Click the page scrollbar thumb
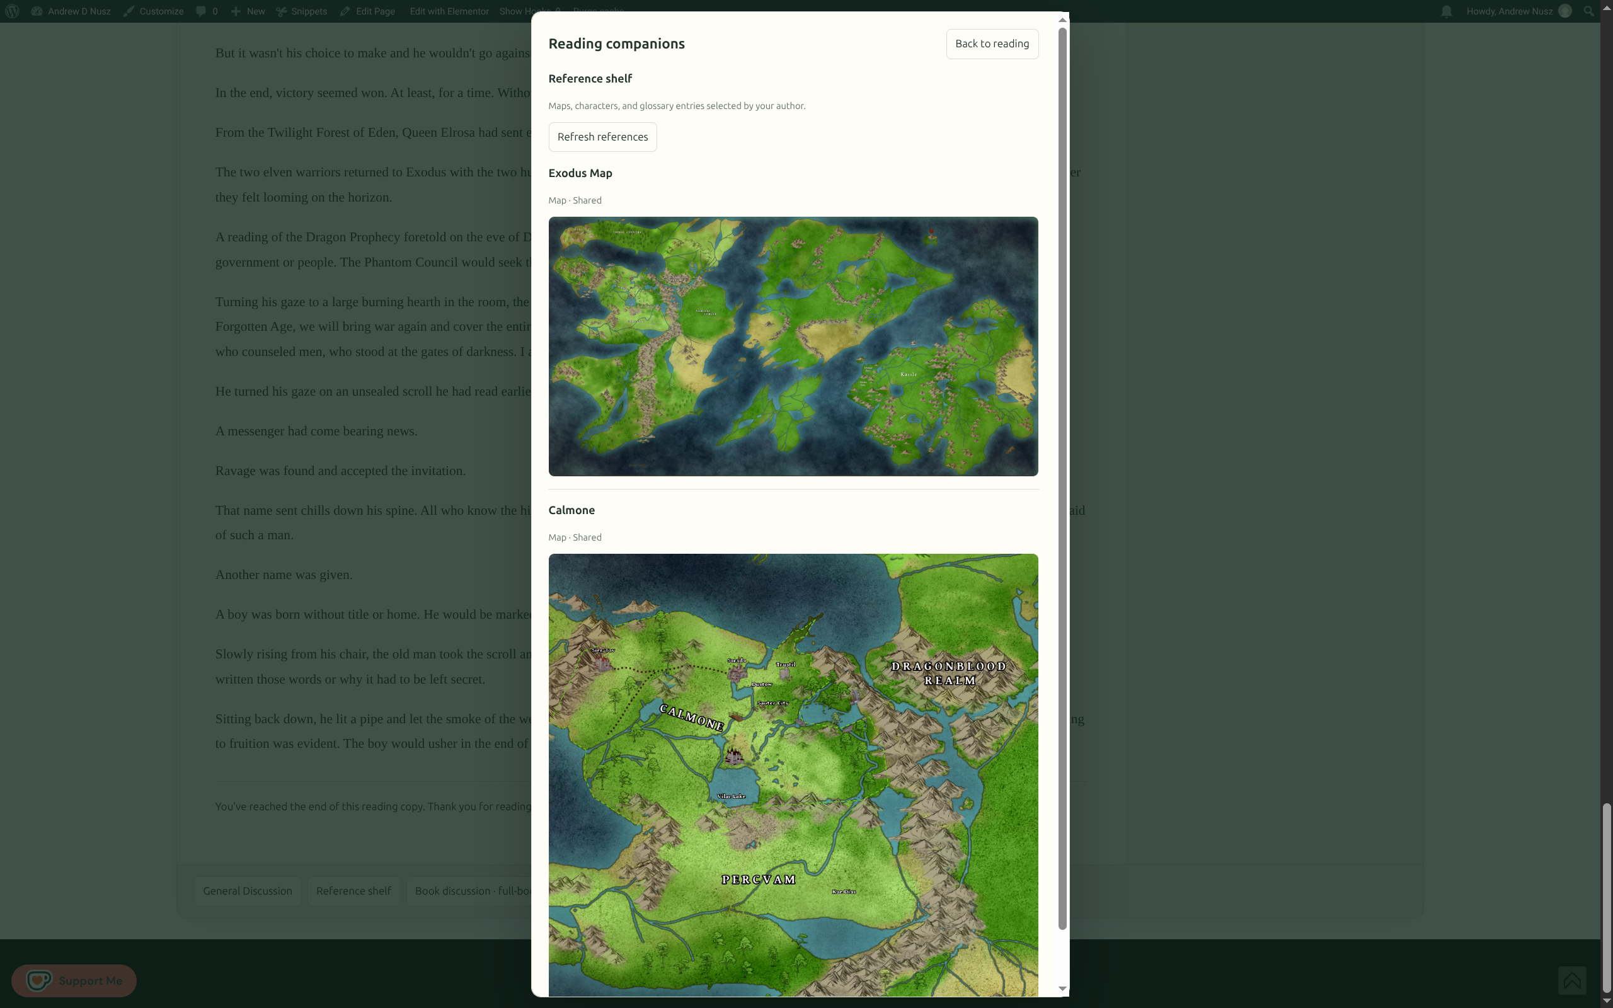Viewport: 1613px width, 1008px height. pyautogui.click(x=1606, y=898)
